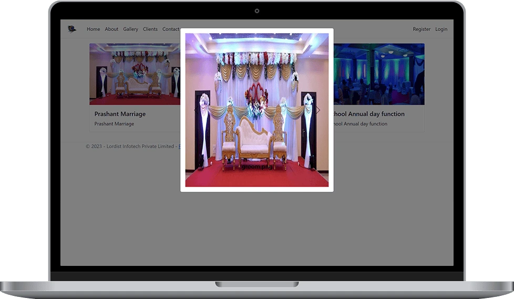Navigate to the About page

coord(111,29)
